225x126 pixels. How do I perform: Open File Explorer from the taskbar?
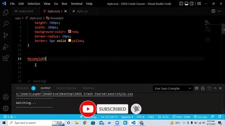point(77,123)
